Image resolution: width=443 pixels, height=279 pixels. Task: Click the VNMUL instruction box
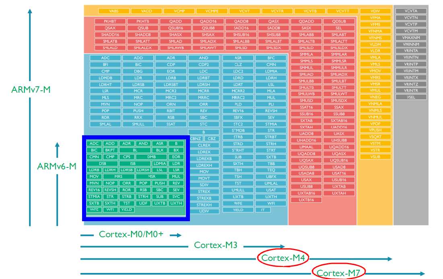[375, 117]
